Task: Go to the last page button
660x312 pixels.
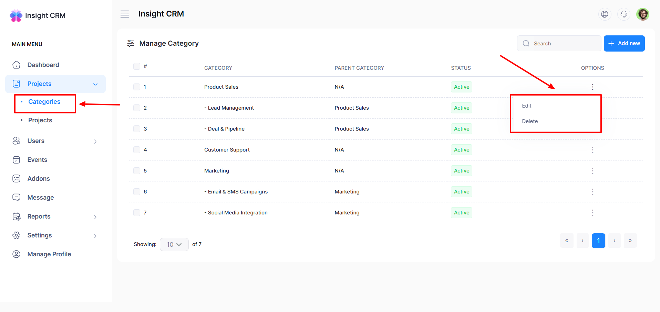Action: [630, 241]
